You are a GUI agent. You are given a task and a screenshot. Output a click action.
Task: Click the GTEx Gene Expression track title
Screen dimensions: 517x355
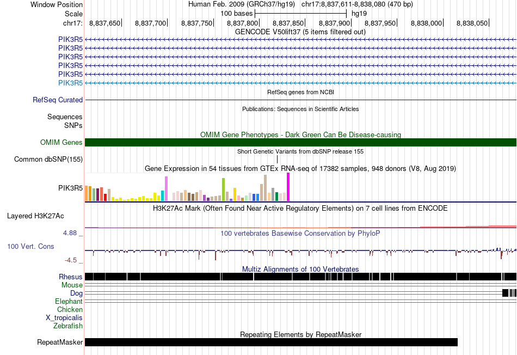pyautogui.click(x=300, y=168)
